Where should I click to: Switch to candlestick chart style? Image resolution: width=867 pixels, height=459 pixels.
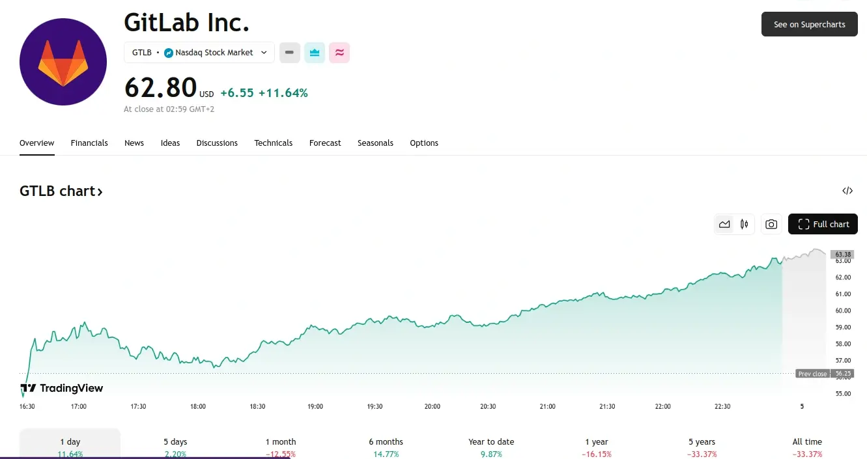(x=744, y=224)
